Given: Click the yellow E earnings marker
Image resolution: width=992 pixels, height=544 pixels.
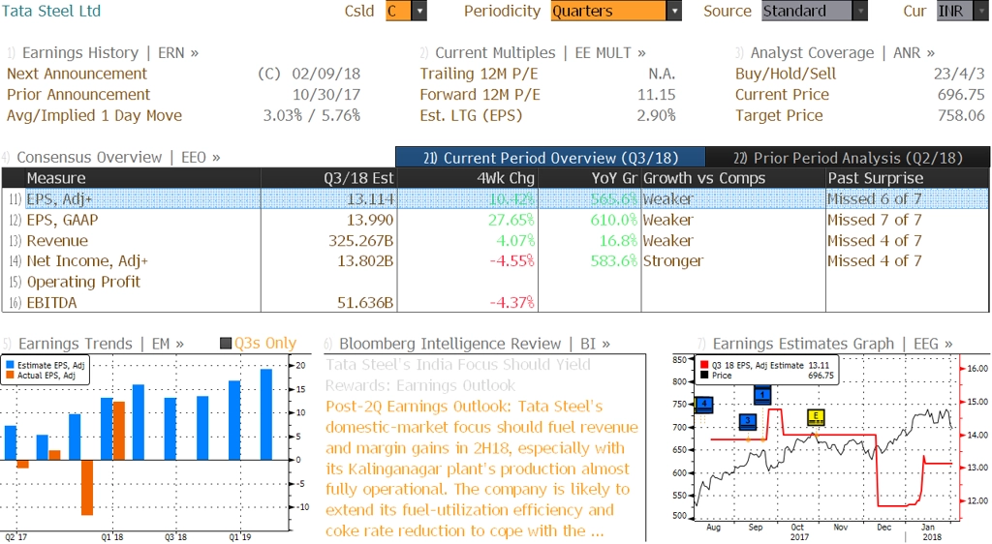Looking at the screenshot, I should [x=816, y=416].
